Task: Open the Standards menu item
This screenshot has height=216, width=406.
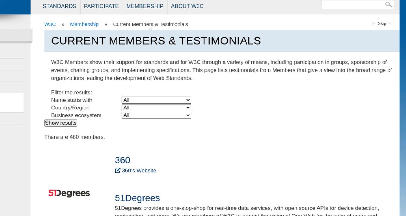Action: (x=59, y=6)
